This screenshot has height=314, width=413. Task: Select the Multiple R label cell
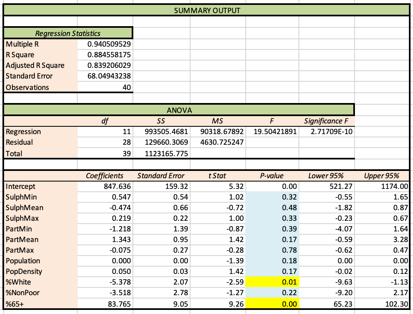tap(40, 44)
